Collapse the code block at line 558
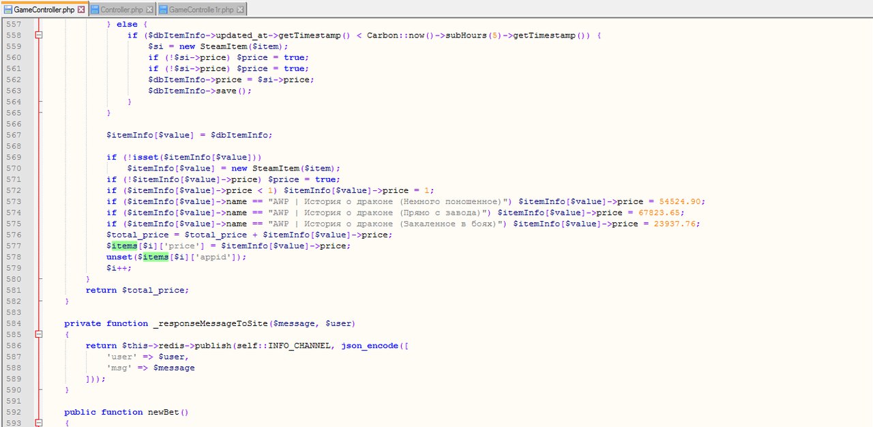 39,35
